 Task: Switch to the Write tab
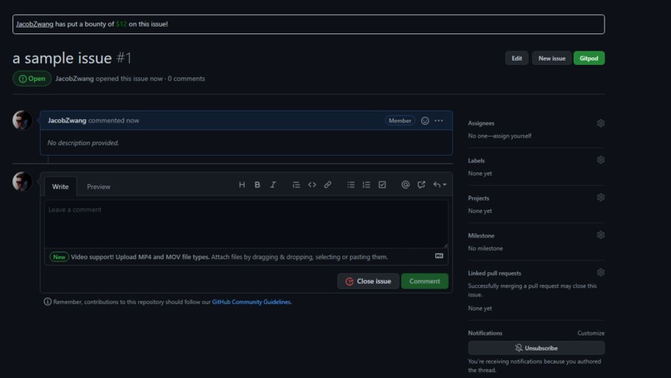click(60, 187)
